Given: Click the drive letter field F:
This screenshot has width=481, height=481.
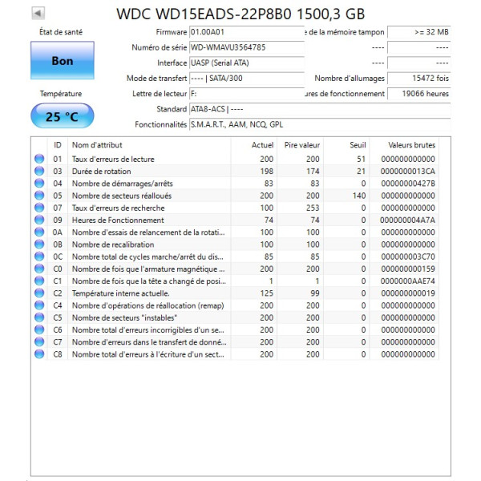Looking at the screenshot, I should point(247,94).
